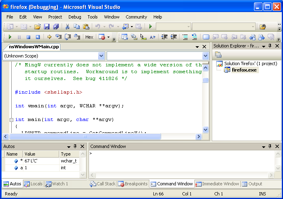Open the breakpoints toolbar dropdown arrow
Screen dimensions: 283x199
108,37
